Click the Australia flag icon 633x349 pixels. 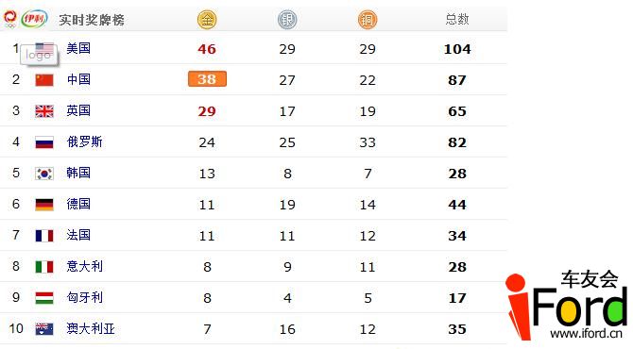click(44, 329)
